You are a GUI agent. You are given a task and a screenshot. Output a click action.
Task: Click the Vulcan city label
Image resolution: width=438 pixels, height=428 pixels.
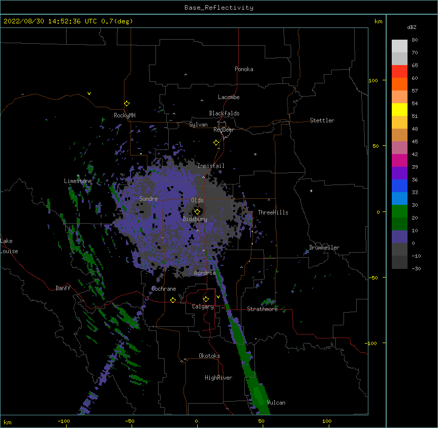pos(276,403)
